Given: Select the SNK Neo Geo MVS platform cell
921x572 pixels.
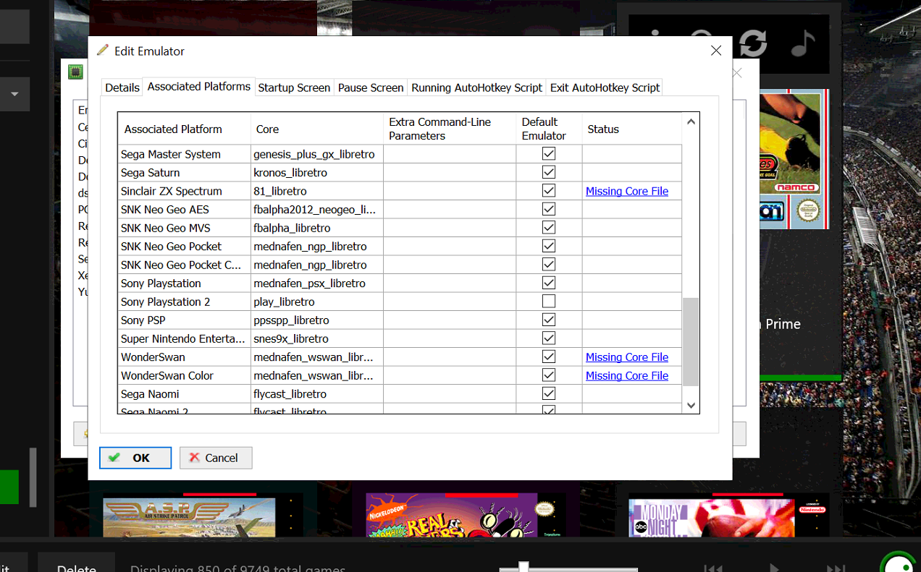Looking at the screenshot, I should [185, 228].
